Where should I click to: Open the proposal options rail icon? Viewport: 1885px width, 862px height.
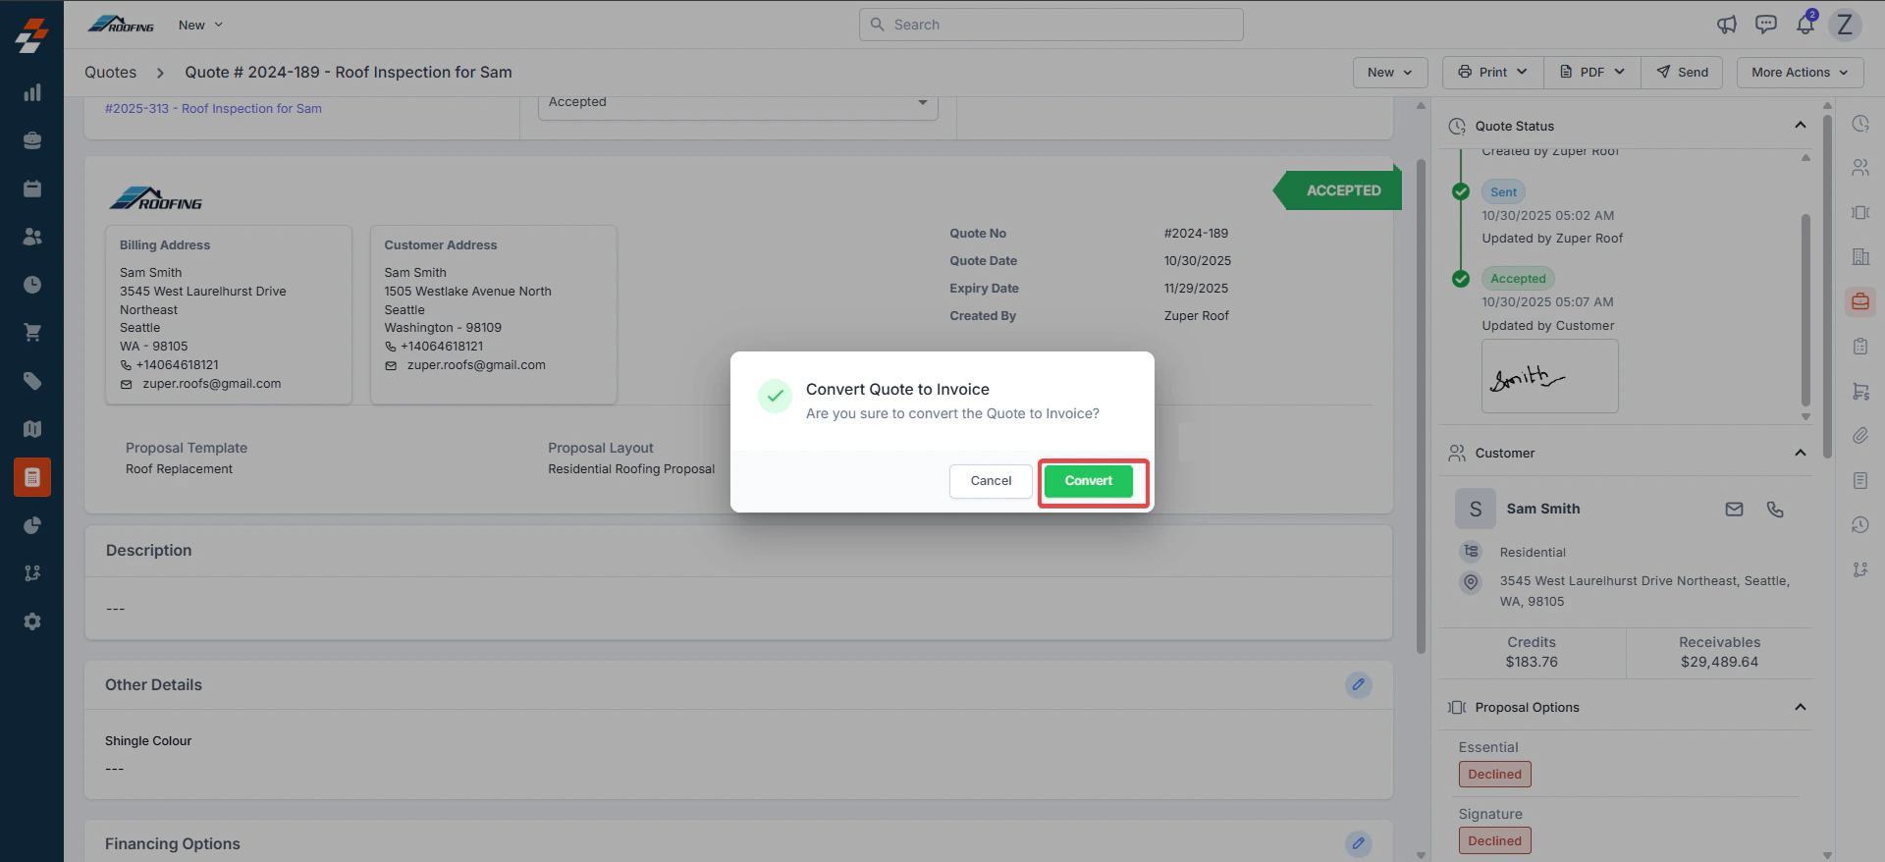click(1860, 212)
